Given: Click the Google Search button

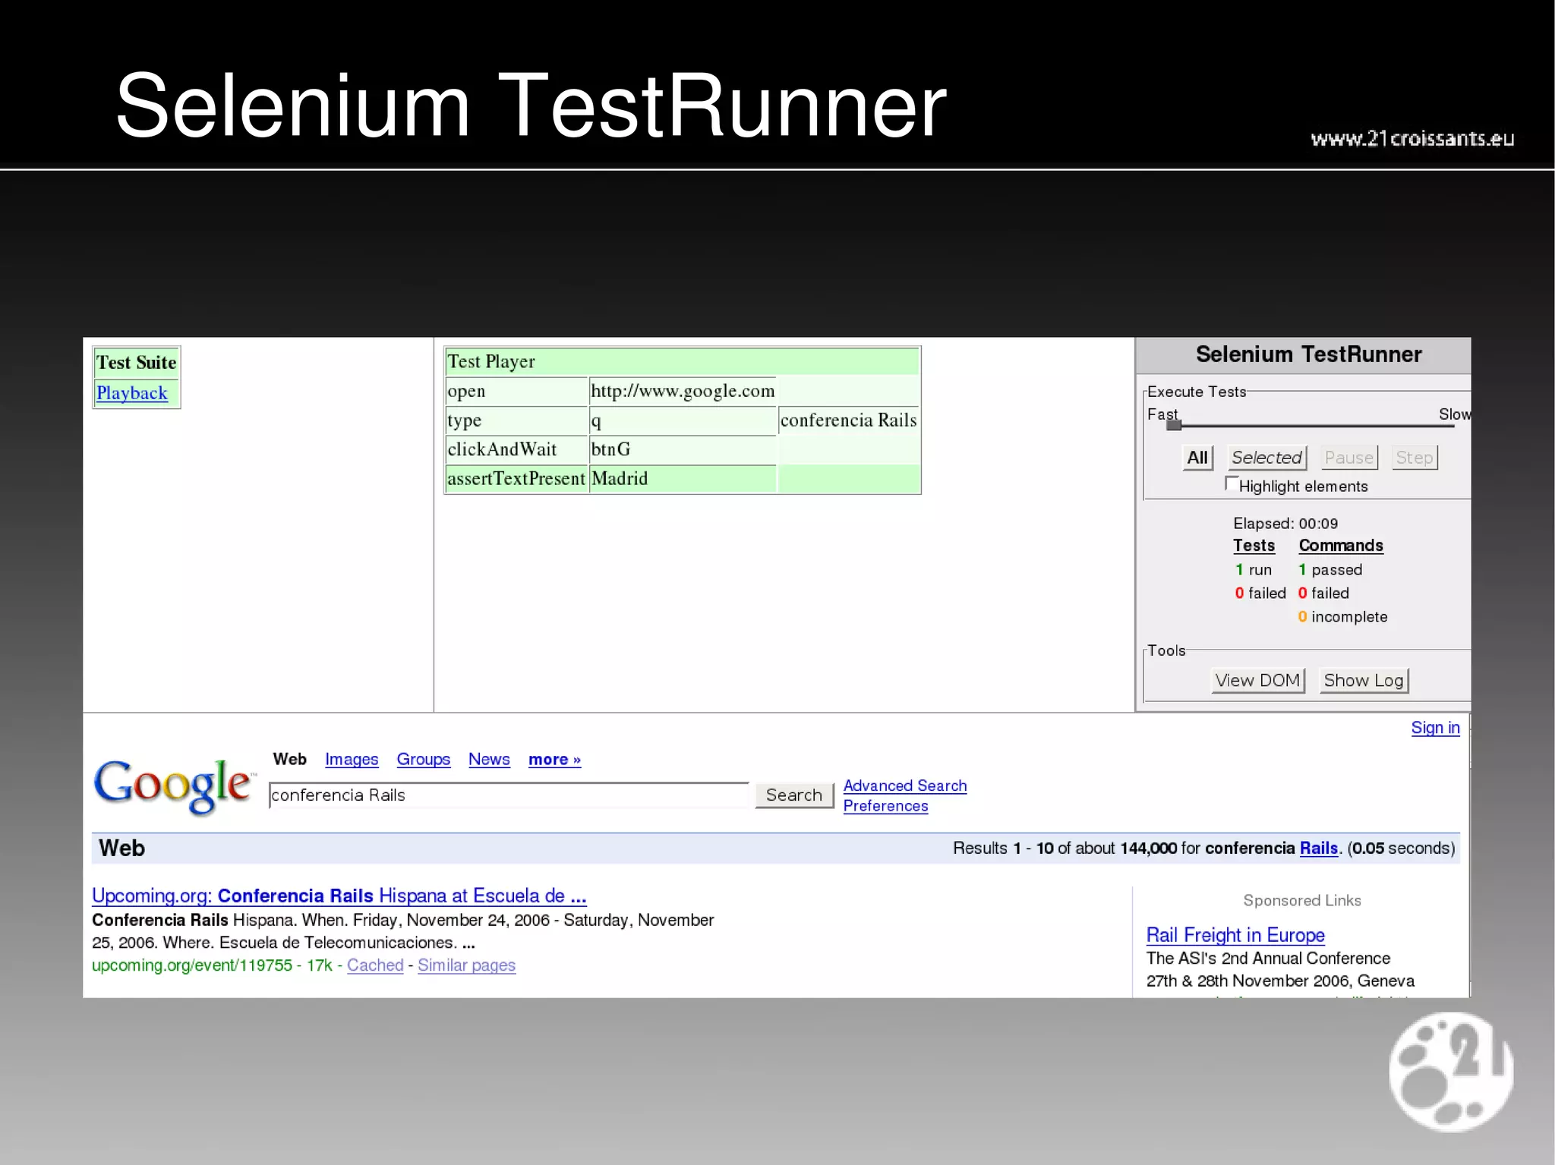Looking at the screenshot, I should (794, 795).
